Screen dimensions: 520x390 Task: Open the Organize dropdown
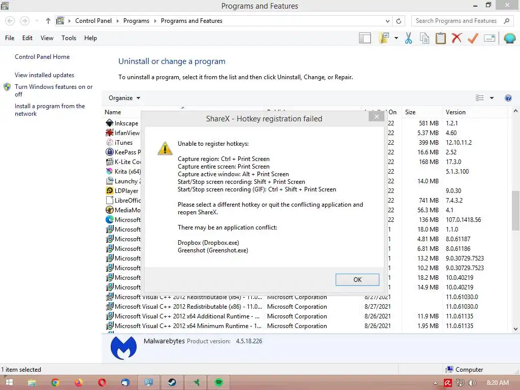(x=124, y=98)
